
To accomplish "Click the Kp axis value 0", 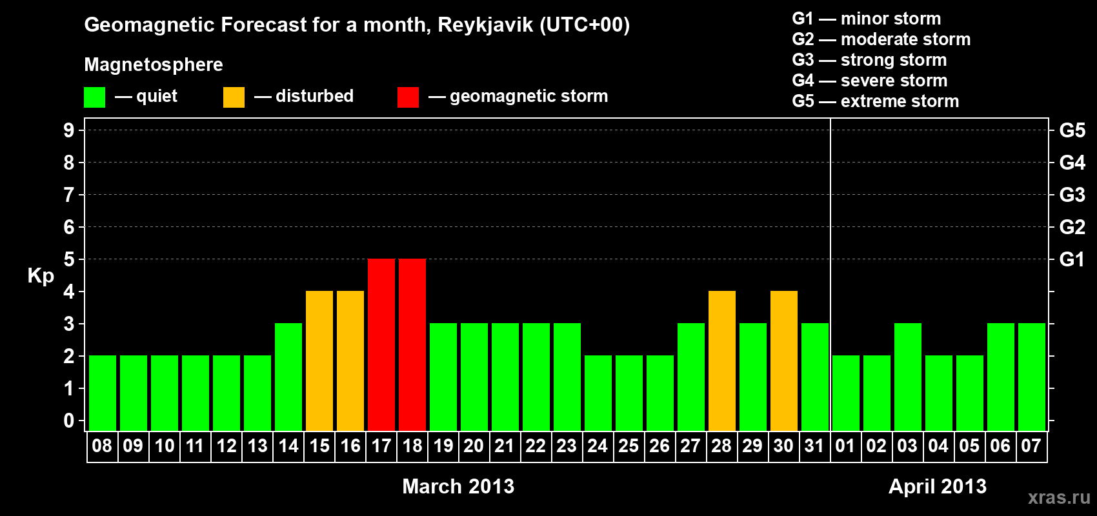I will point(69,421).
